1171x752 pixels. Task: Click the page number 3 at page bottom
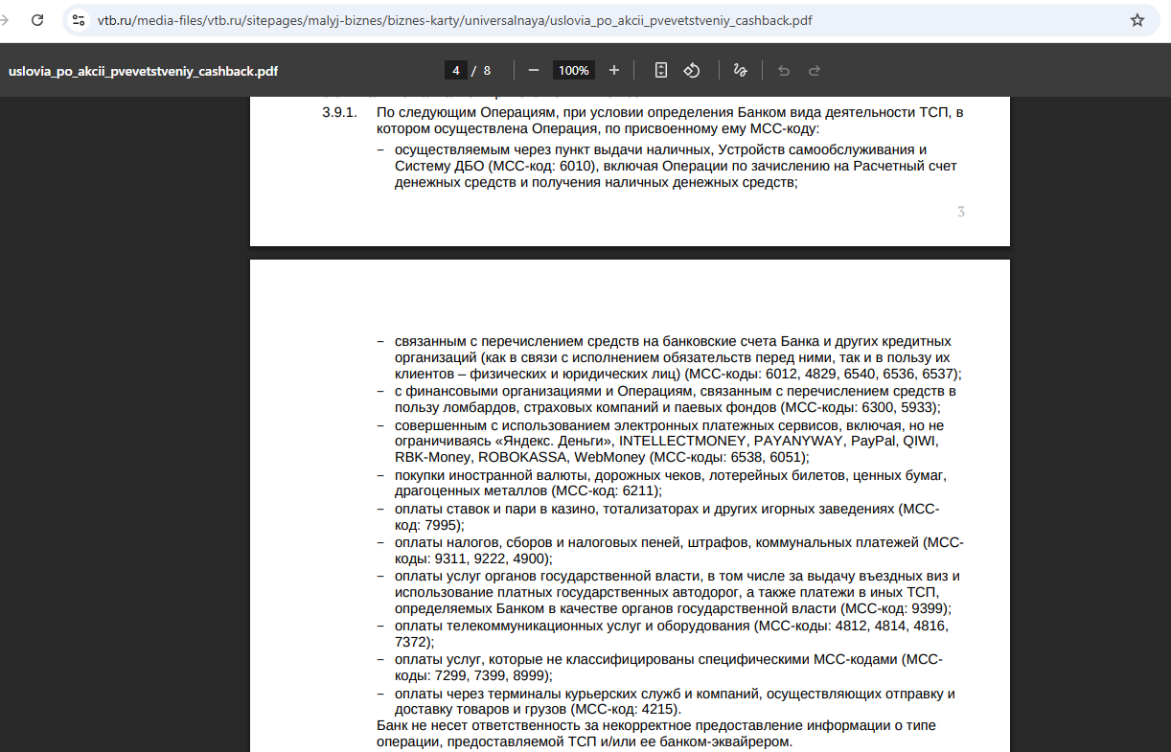(x=960, y=212)
